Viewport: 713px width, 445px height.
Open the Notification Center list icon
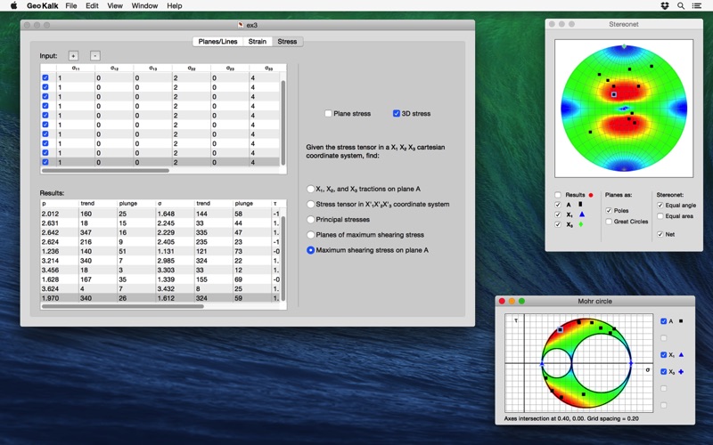[x=697, y=6]
